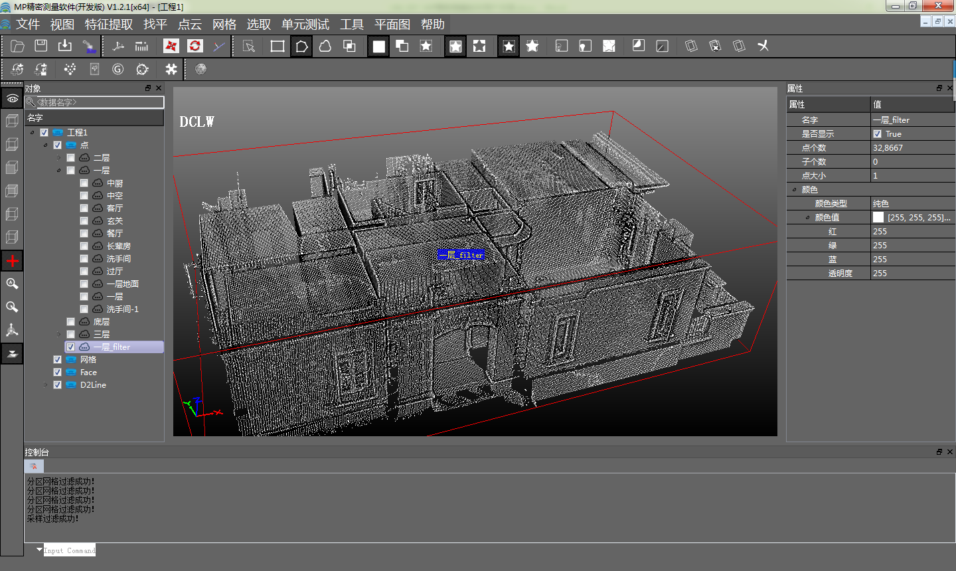Click the white 颜色值 color swatch

pos(878,218)
